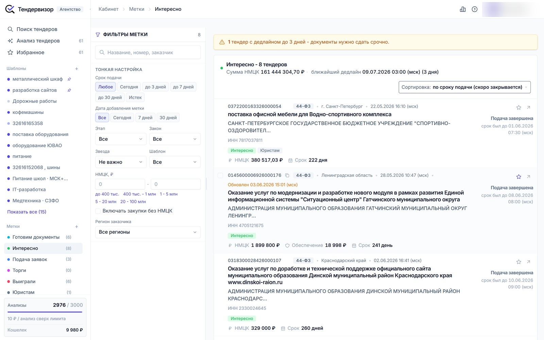Focus the Название, номер, заказчик search field

[x=148, y=53]
